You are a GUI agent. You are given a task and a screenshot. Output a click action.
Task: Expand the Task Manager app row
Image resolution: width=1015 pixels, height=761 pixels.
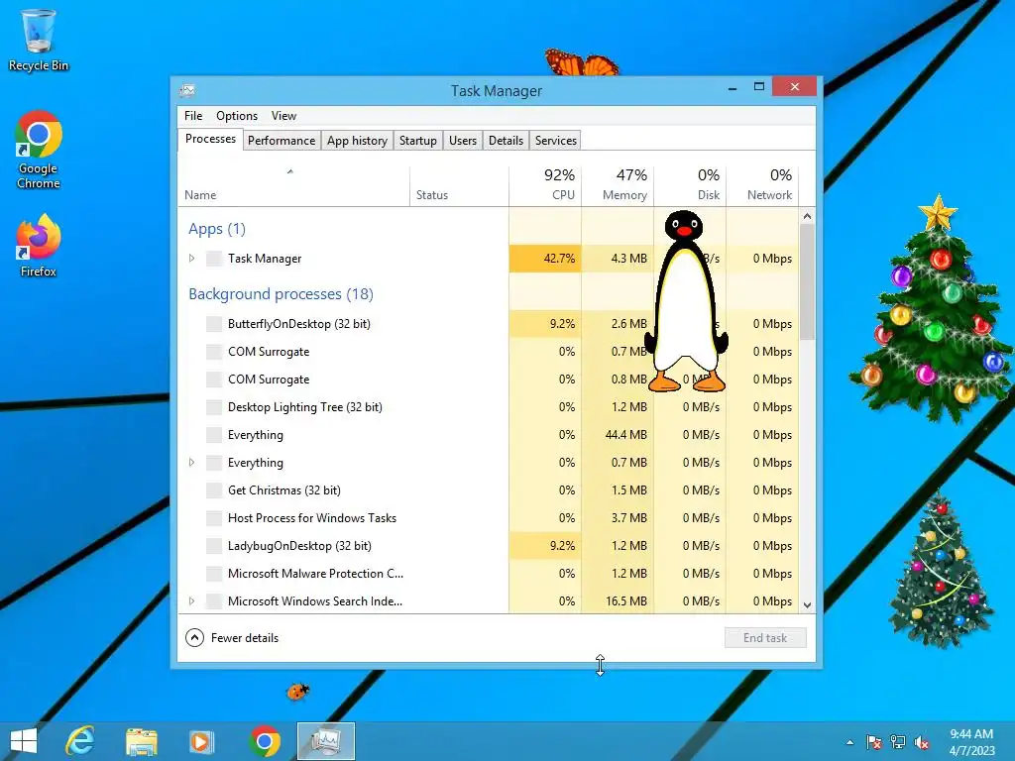click(191, 259)
